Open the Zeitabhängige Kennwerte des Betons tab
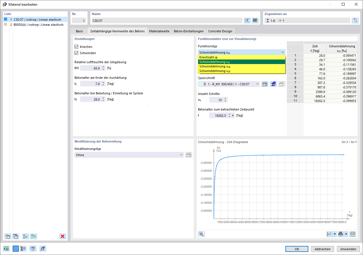Image resolution: width=363 pixels, height=255 pixels. pyautogui.click(x=117, y=31)
